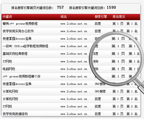Open keyword c++ primer视频教程哪个好
This screenshot has height=119, width=144.
click(21, 76)
